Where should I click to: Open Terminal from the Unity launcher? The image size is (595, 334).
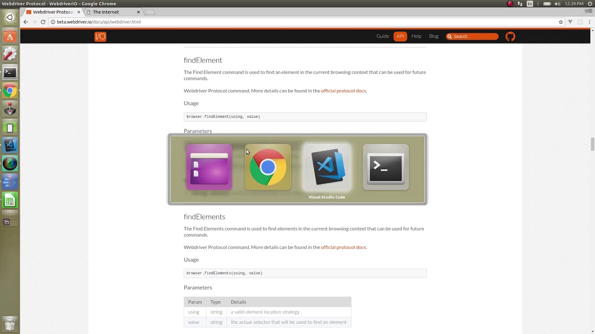(x=10, y=72)
